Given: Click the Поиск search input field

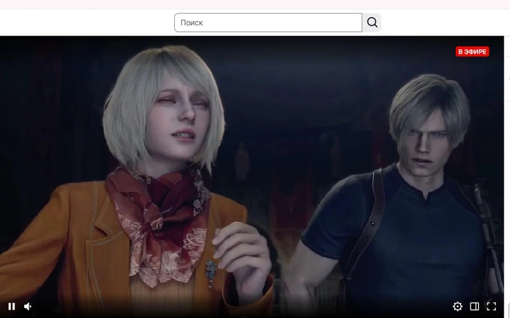Looking at the screenshot, I should coord(268,22).
